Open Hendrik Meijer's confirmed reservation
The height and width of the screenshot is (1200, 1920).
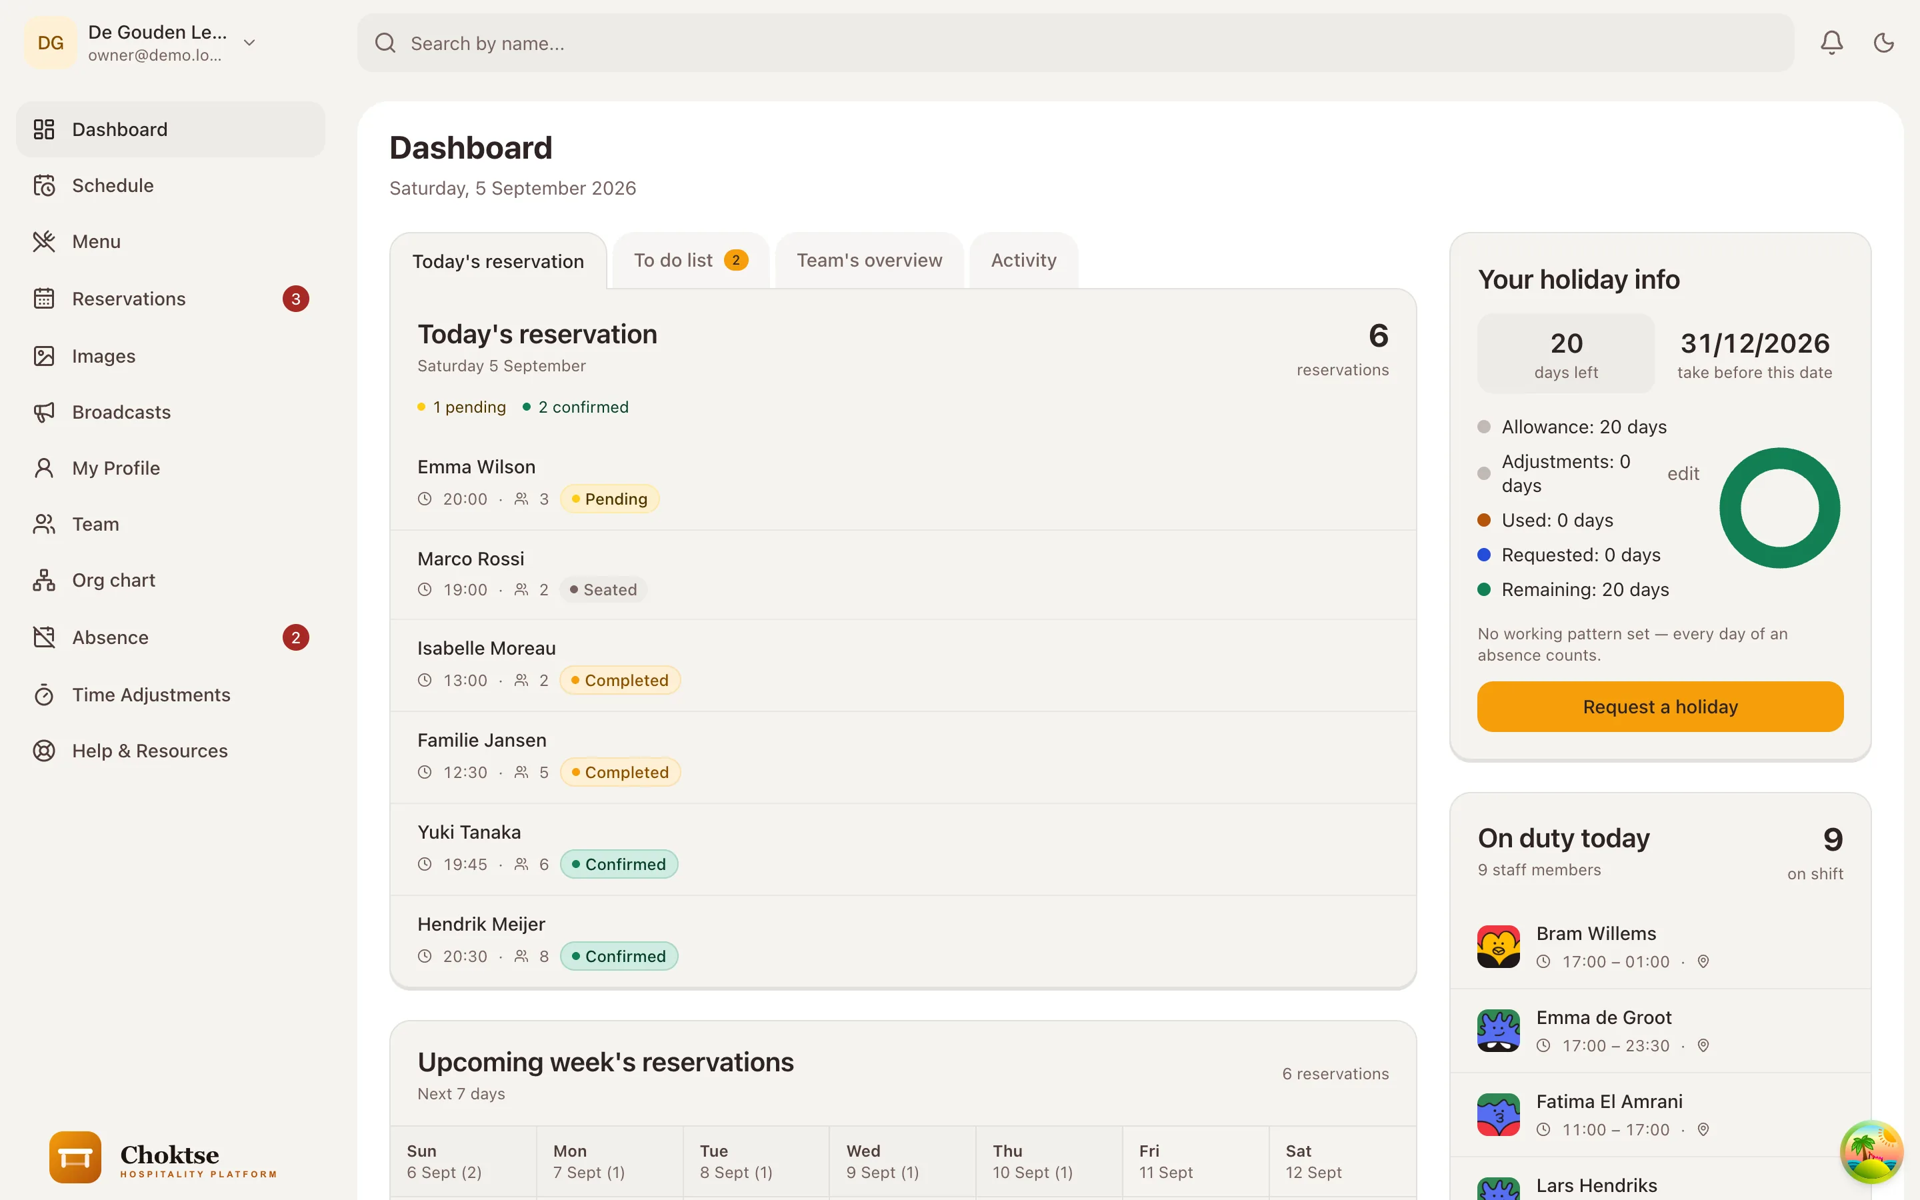coord(903,941)
